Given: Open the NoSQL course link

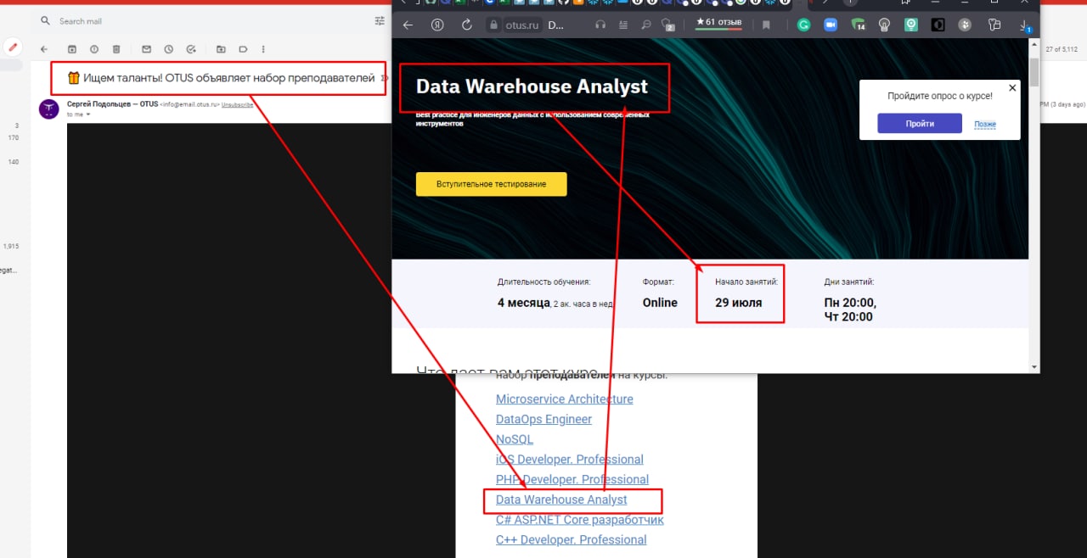Looking at the screenshot, I should (515, 439).
